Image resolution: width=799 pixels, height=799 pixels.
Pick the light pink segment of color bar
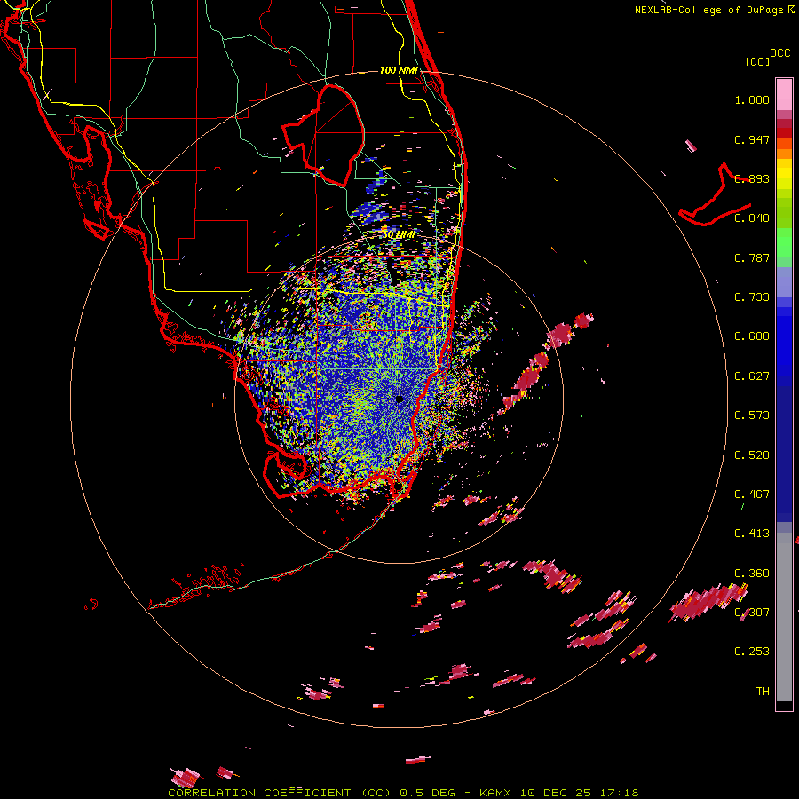(x=784, y=94)
